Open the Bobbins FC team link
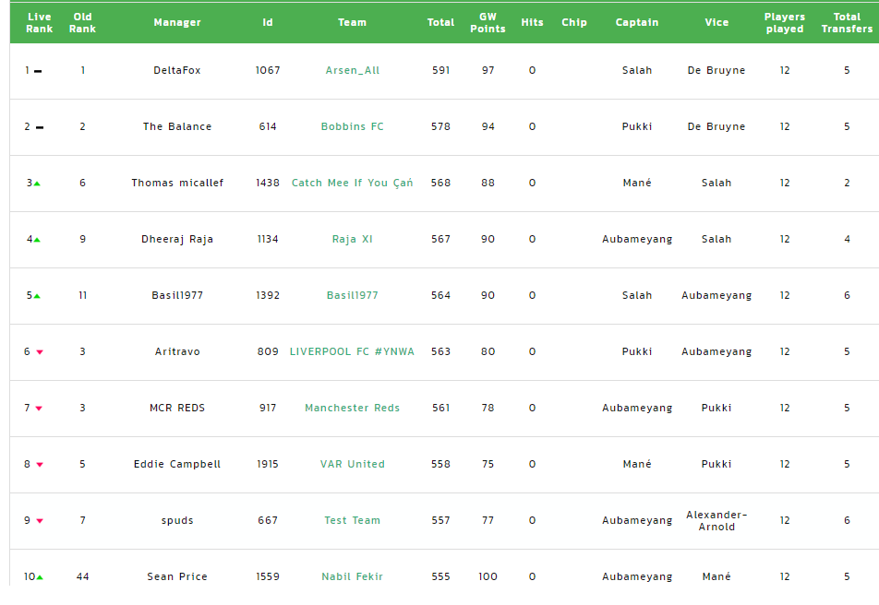879x605 pixels. tap(353, 126)
